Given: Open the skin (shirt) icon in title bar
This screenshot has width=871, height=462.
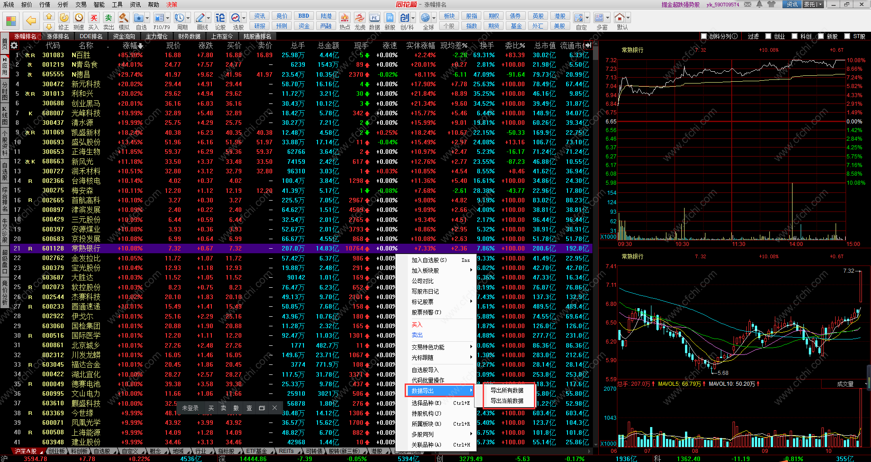Looking at the screenshot, I should click(771, 4).
